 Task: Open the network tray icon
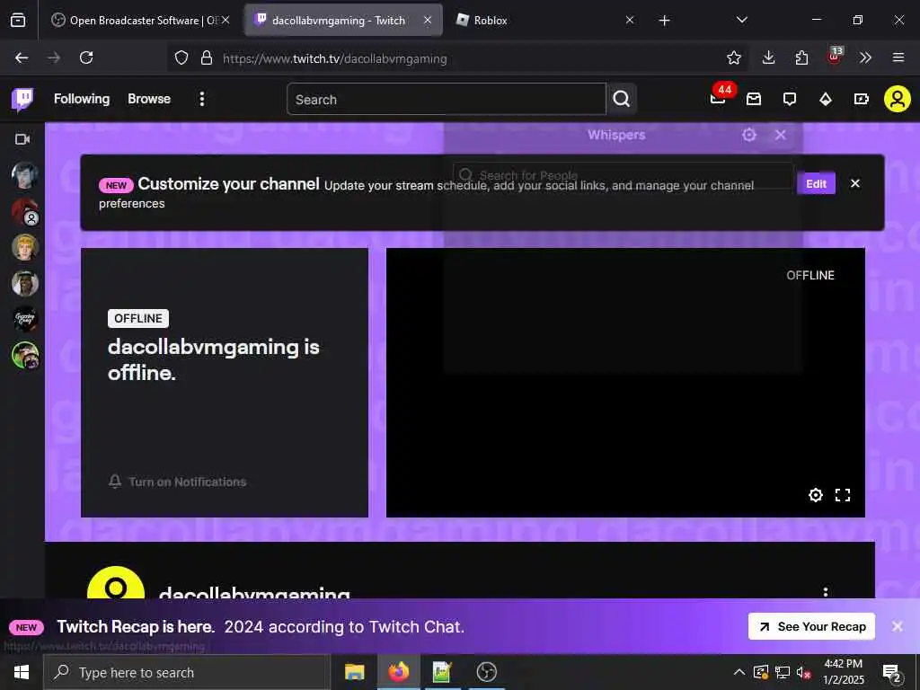[783, 672]
